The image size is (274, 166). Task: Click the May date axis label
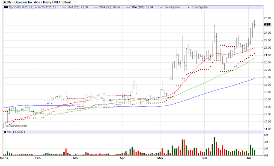[x=160, y=158]
